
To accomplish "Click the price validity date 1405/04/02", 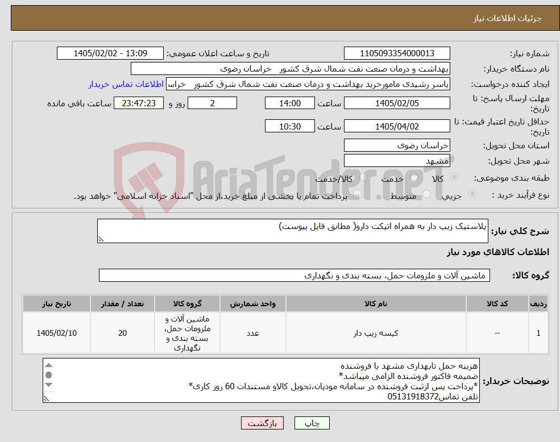I will (397, 126).
